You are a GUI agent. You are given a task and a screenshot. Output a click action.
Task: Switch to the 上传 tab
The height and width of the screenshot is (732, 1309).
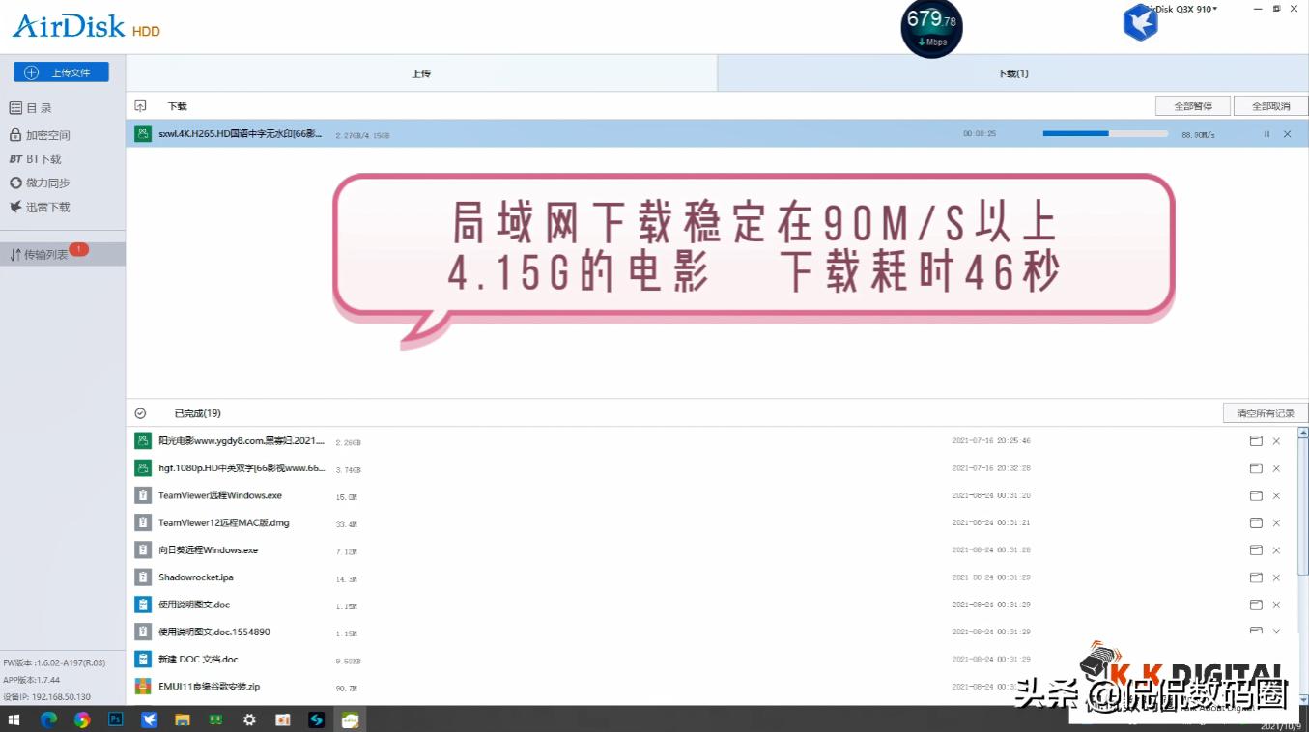click(420, 72)
